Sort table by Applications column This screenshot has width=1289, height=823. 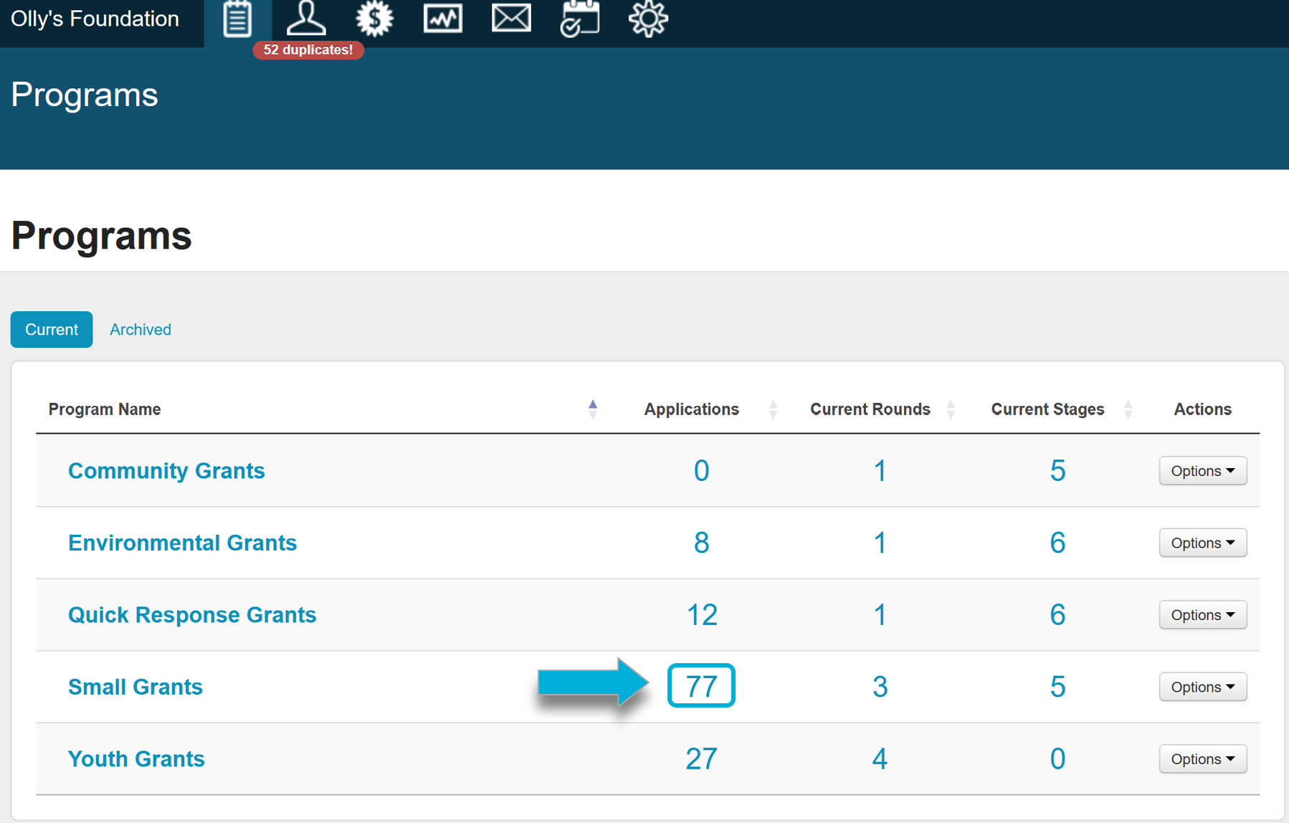(691, 409)
